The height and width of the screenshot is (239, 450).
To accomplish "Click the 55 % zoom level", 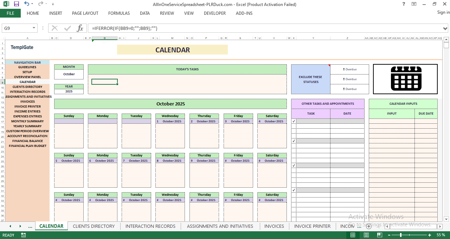I will tap(441, 235).
